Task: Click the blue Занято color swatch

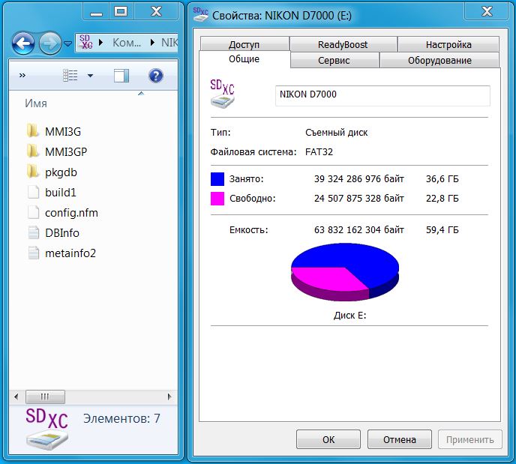Action: point(217,179)
